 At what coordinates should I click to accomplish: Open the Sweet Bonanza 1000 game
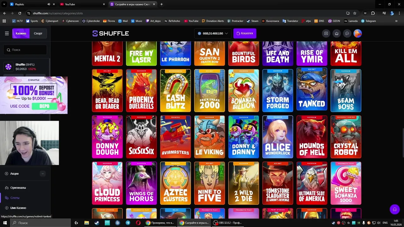point(346,183)
